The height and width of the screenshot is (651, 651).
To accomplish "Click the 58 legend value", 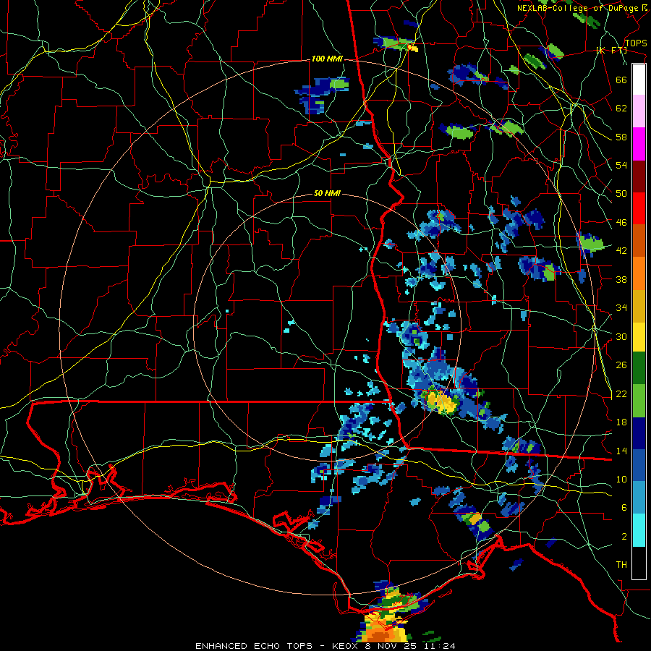I will 621,137.
